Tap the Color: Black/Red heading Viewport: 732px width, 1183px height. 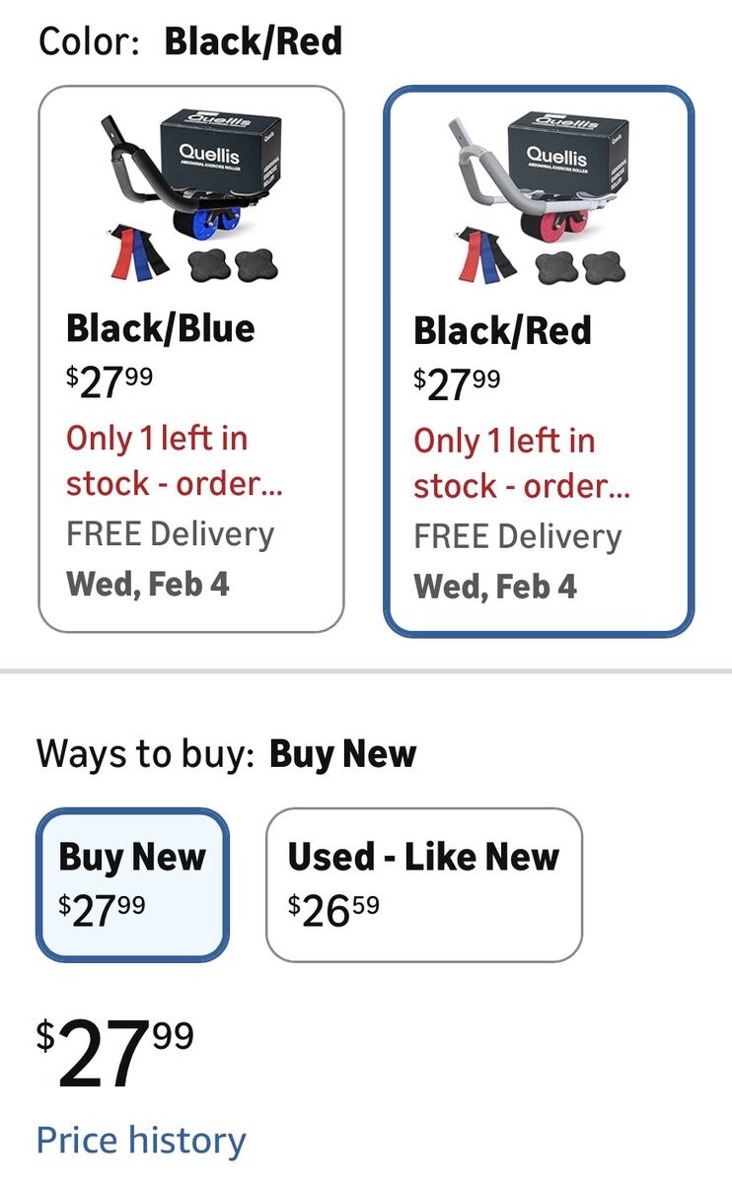click(x=190, y=42)
